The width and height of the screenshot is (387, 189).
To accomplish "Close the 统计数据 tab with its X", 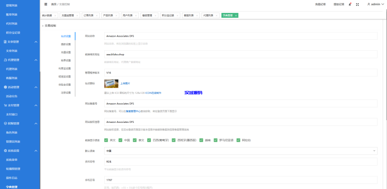I will (55, 15).
